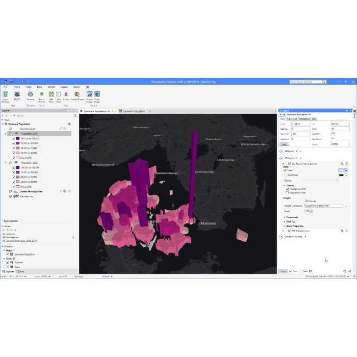Open the Table ribbon tab
The width and height of the screenshot is (357, 357).
click(x=29, y=87)
